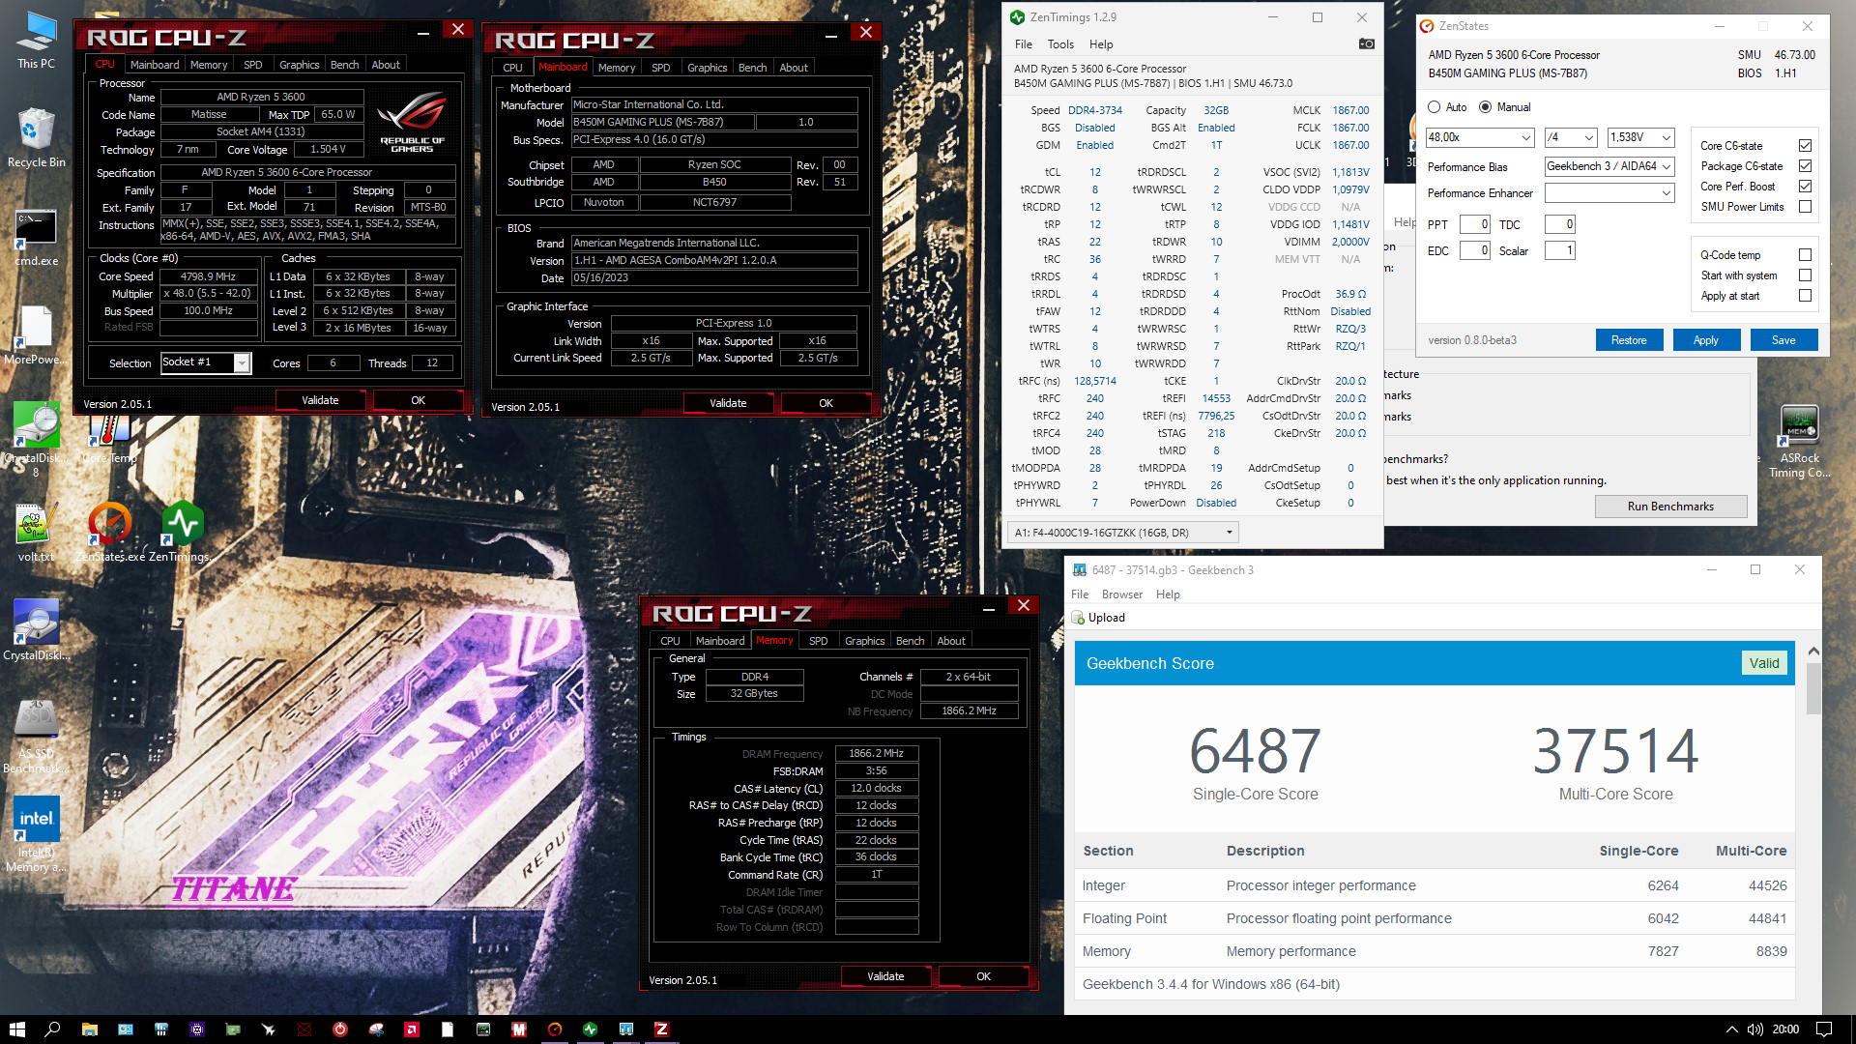1856x1044 pixels.
Task: Enable the Apply at start checkbox
Action: coord(1805,296)
